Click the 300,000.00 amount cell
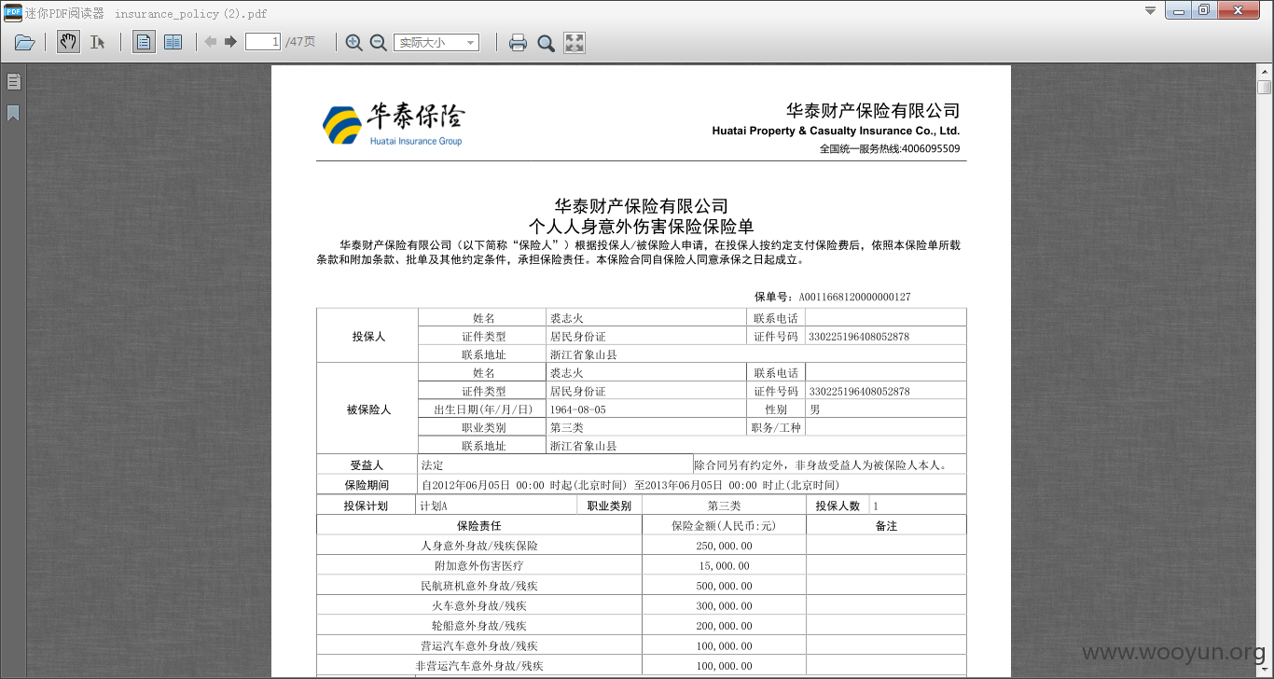The height and width of the screenshot is (679, 1274). point(724,606)
